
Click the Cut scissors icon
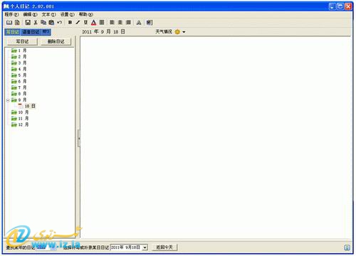[x=36, y=23]
